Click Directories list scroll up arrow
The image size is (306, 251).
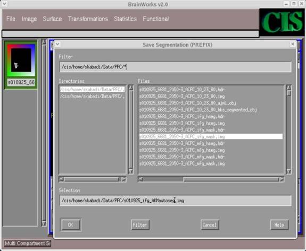131,88
